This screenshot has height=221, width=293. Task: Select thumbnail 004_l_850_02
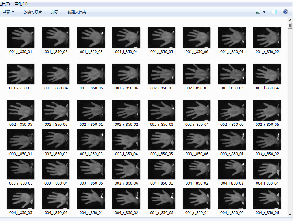[197, 169]
